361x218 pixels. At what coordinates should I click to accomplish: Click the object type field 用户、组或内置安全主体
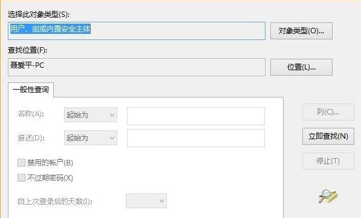pyautogui.click(x=137, y=31)
